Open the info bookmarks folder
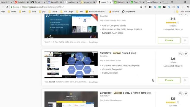190x107 pixels. 80,12
